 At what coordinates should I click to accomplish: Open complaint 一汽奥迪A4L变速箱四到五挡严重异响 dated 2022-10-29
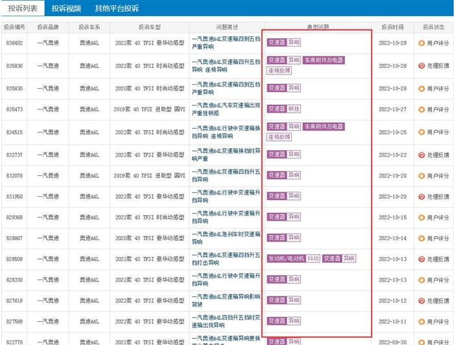[x=226, y=43]
